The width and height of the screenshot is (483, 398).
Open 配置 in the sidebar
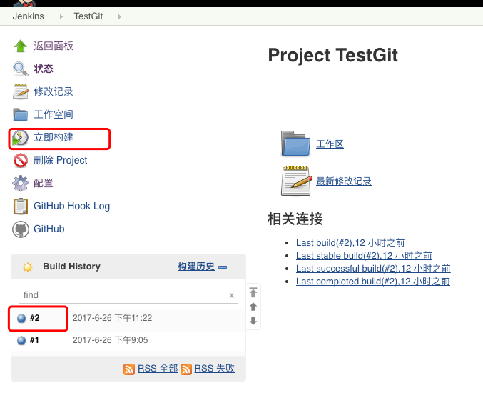pyautogui.click(x=44, y=183)
